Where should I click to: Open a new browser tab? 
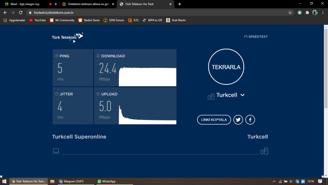click(x=179, y=4)
